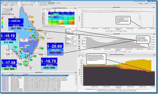Toggle the Black Coal fuel type checkbox
The width and height of the screenshot is (158, 94).
pos(86,89)
